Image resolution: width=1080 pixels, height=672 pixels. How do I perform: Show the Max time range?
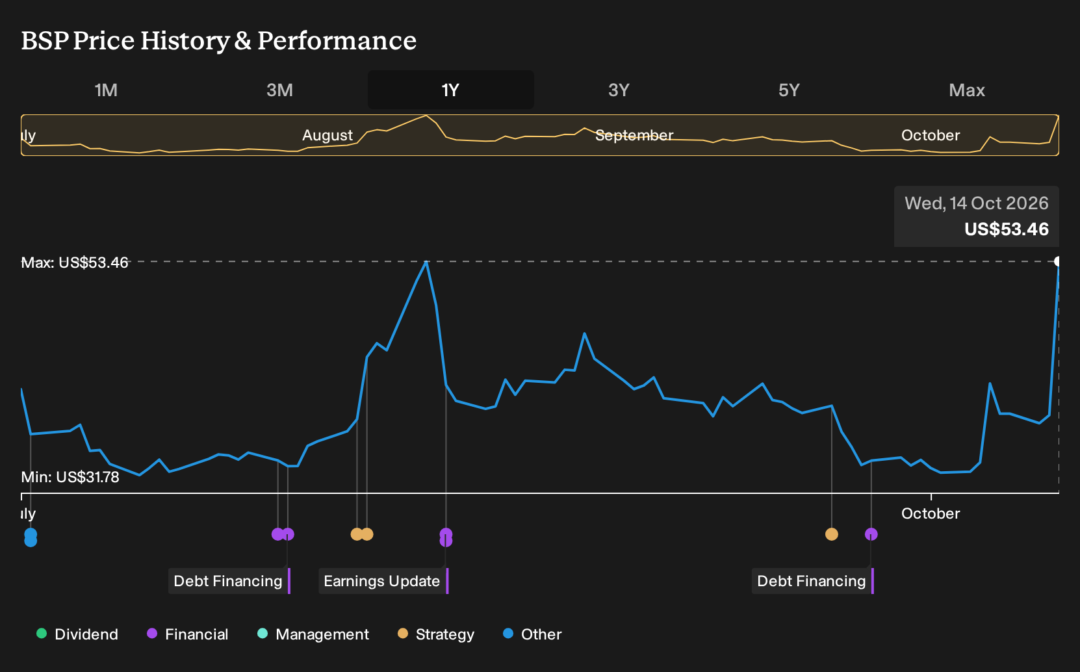pos(967,90)
